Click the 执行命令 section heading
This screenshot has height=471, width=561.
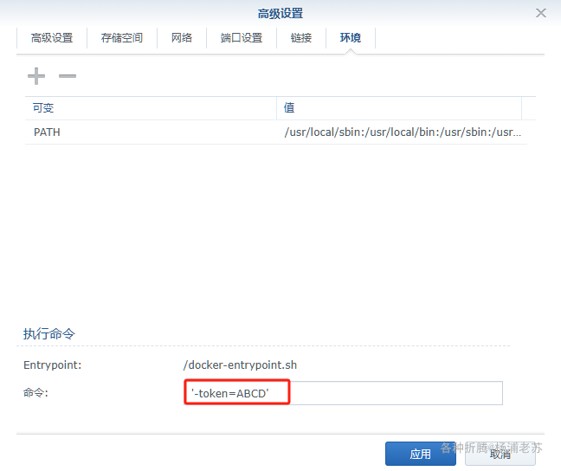pos(49,333)
